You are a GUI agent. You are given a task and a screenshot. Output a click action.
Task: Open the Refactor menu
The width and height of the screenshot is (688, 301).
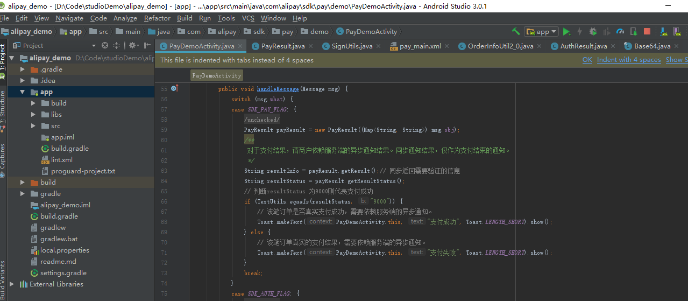157,18
